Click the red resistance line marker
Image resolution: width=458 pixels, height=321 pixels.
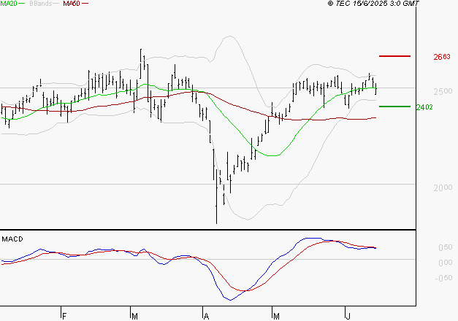394,56
